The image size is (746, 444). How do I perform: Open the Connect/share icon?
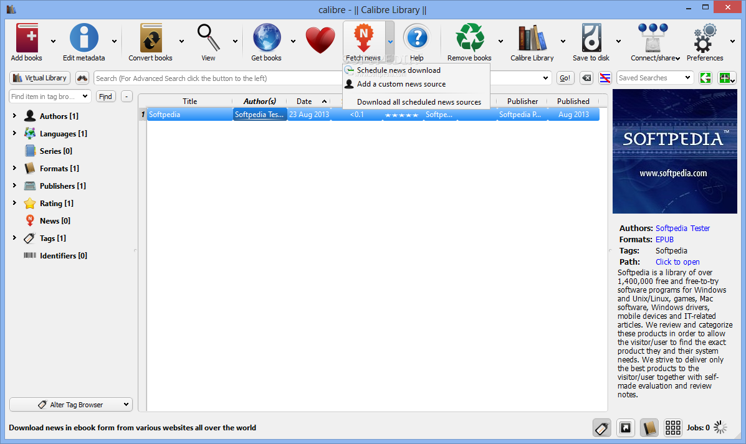click(653, 38)
